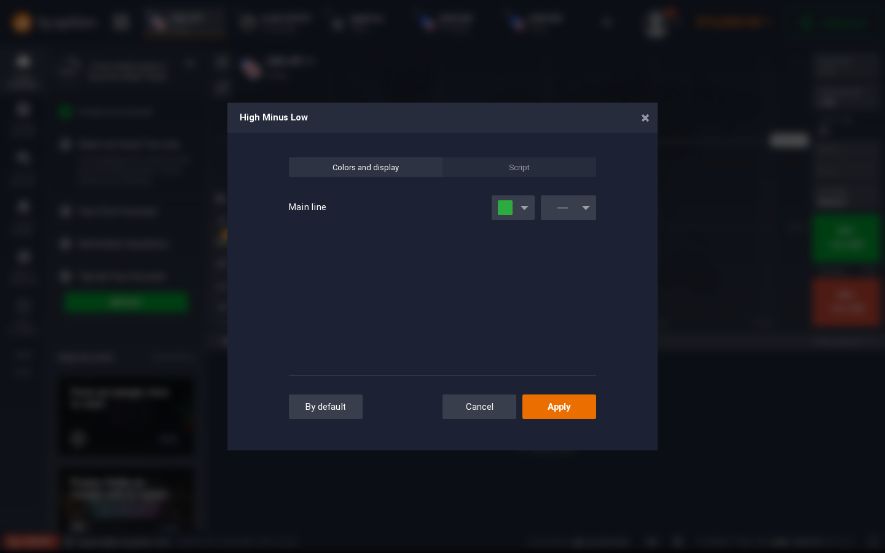The height and width of the screenshot is (553, 885).
Task: Apply the High Minus Low settings
Action: coord(559,407)
